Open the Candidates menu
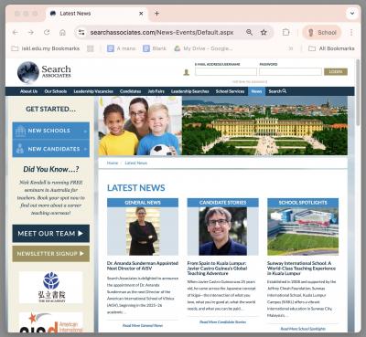 click(x=130, y=91)
